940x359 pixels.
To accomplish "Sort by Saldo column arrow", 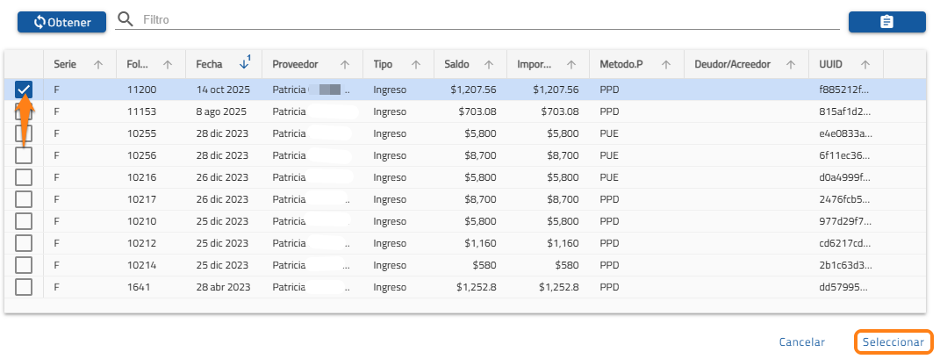I will point(488,64).
